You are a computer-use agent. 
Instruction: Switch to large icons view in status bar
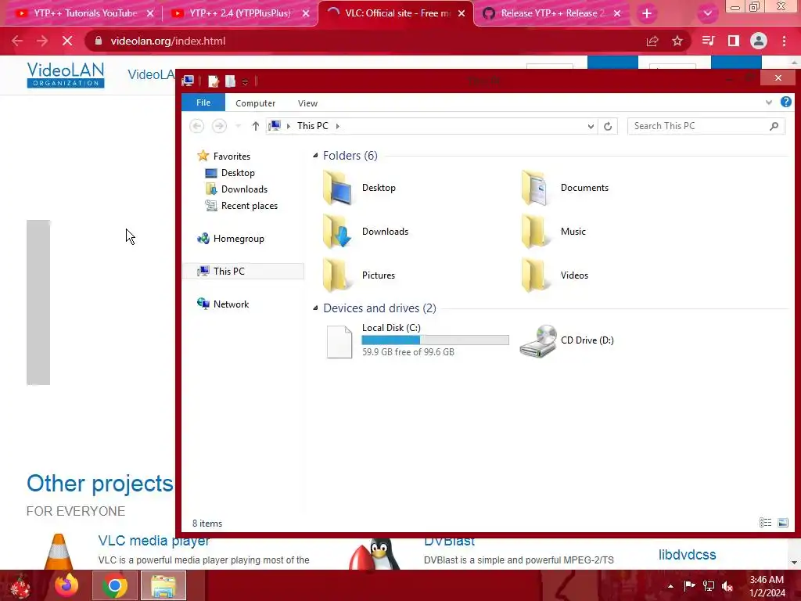click(x=782, y=522)
